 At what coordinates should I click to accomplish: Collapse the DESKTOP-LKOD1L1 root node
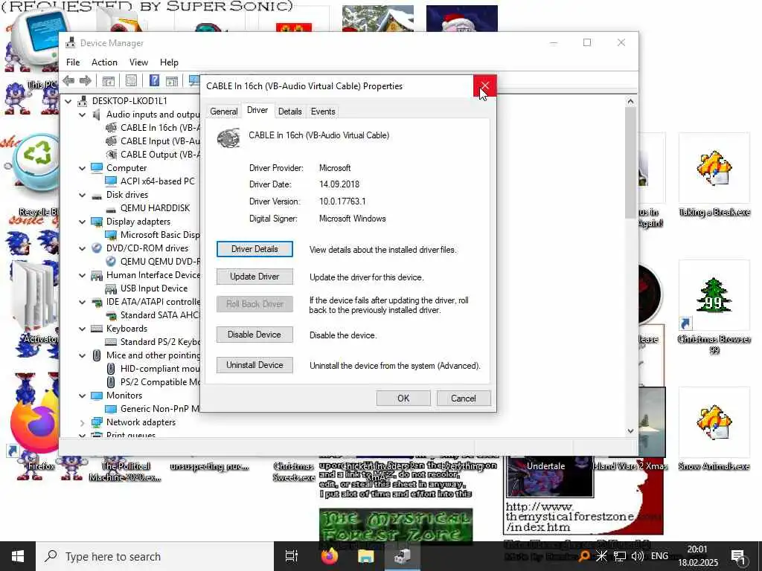[68, 101]
